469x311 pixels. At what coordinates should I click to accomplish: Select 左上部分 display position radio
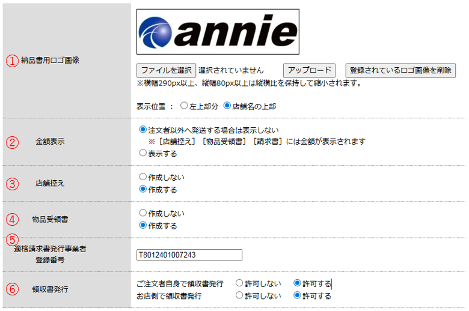tap(184, 106)
